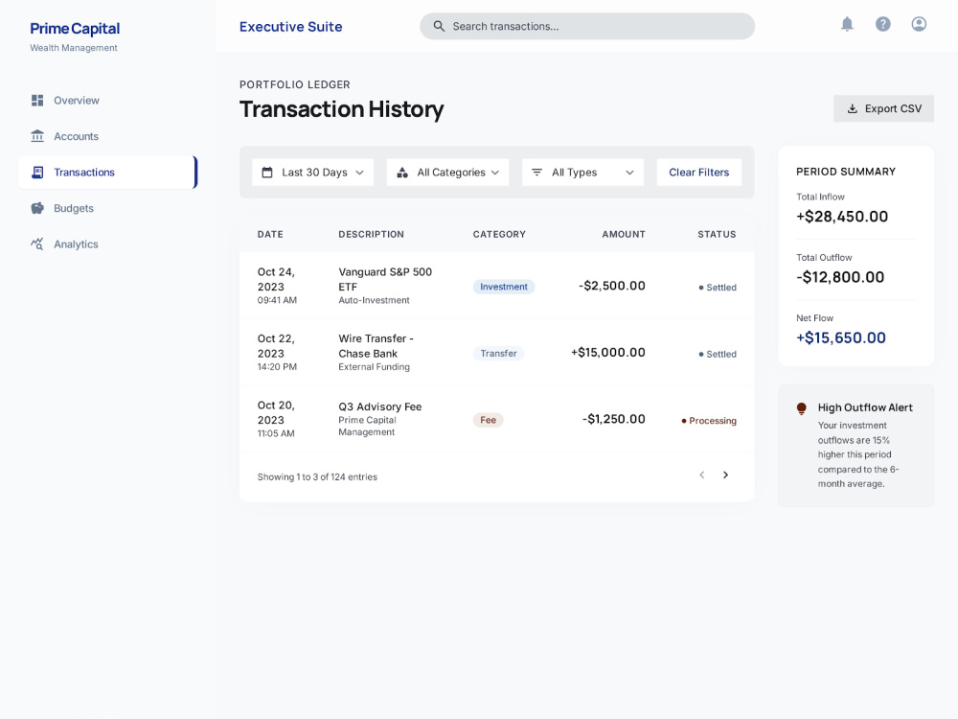Click the Budgets piggy bank icon
The image size is (958, 719).
point(37,208)
